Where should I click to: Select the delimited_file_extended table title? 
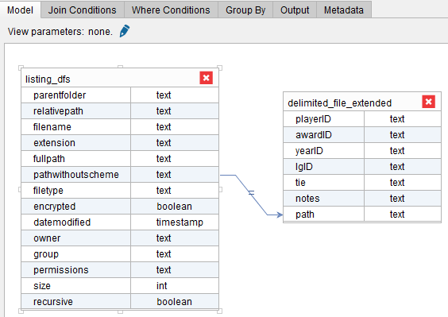(x=339, y=103)
